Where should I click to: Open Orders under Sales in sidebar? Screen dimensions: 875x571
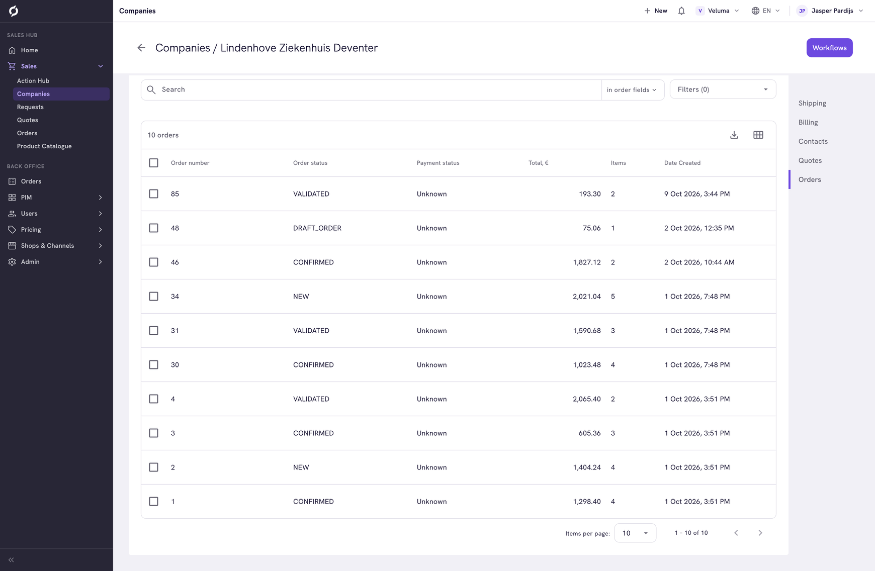27,133
